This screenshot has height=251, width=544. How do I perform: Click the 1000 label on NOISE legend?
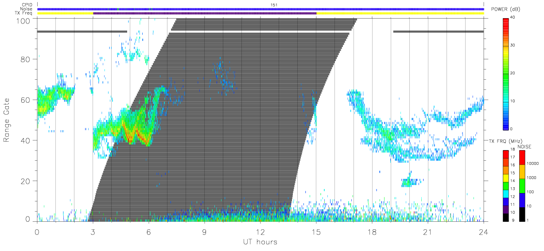point(531,178)
